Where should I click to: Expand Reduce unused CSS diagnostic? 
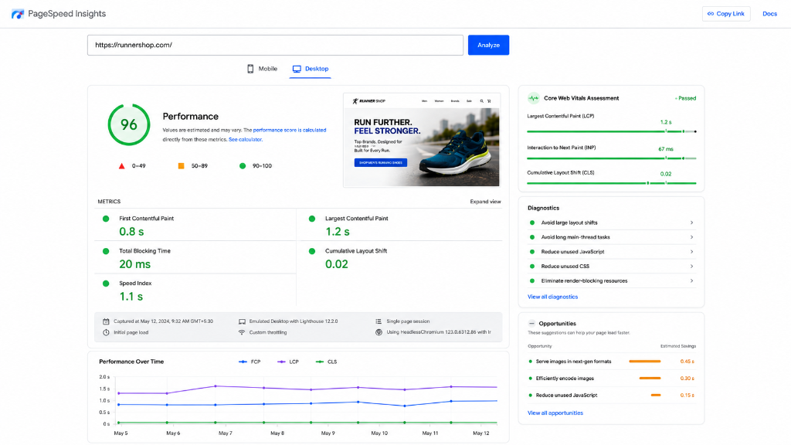coord(611,267)
